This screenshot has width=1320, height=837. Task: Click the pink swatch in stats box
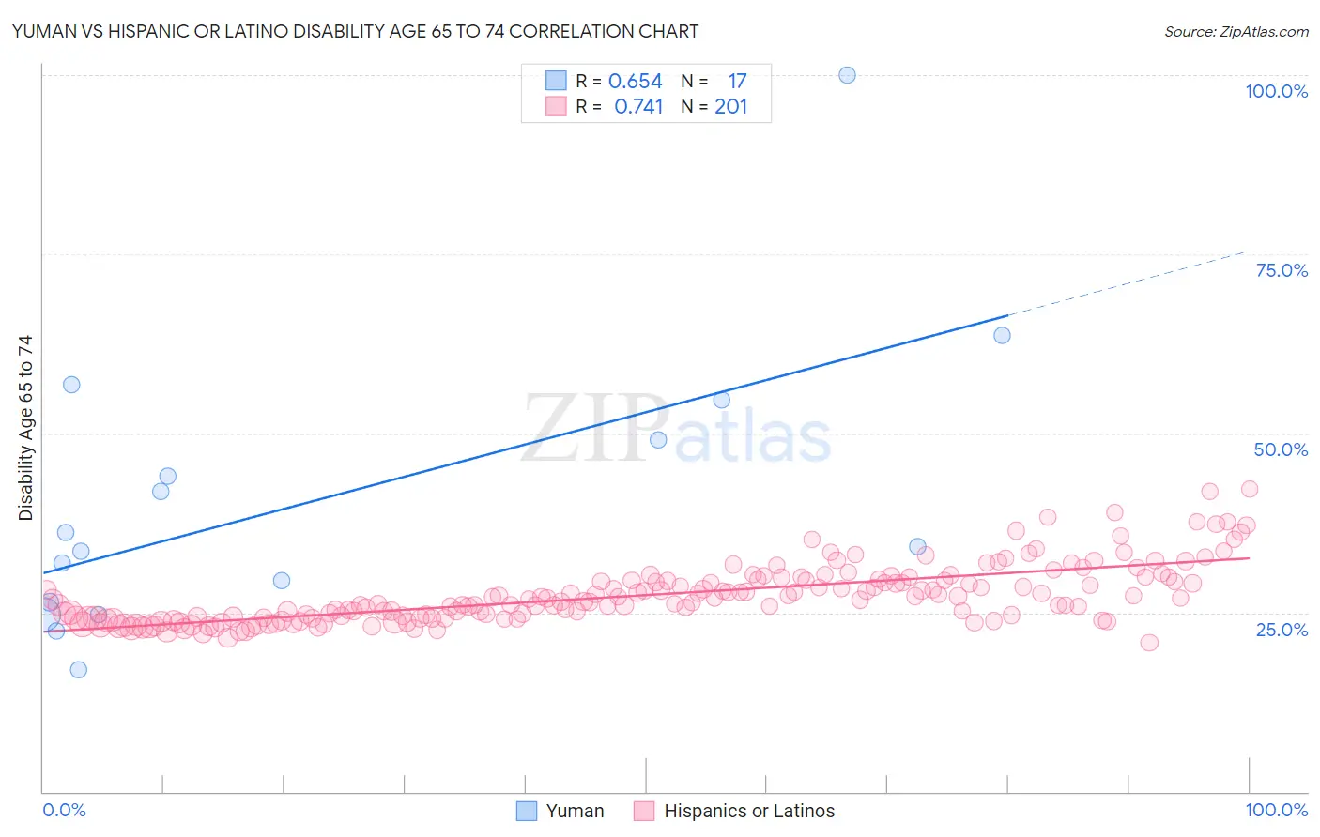point(556,106)
